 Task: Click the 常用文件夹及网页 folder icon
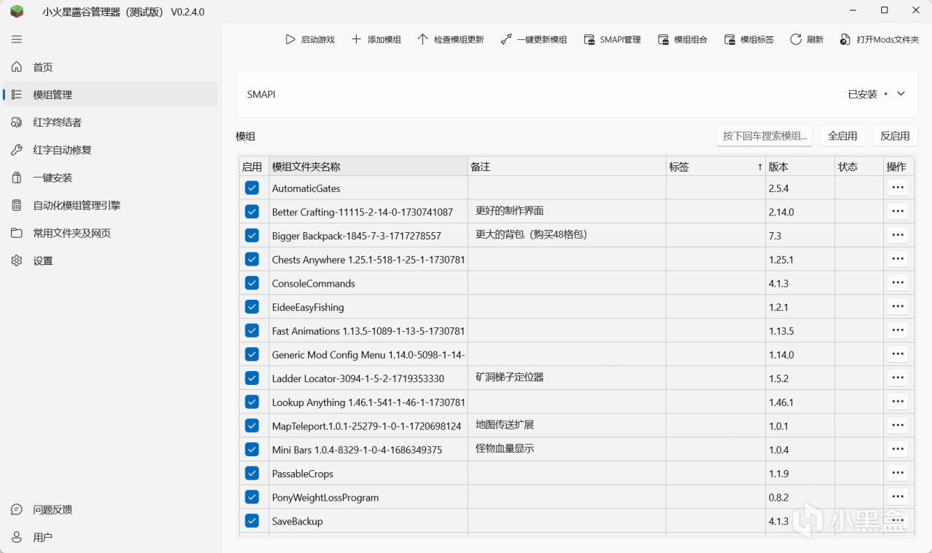17,233
